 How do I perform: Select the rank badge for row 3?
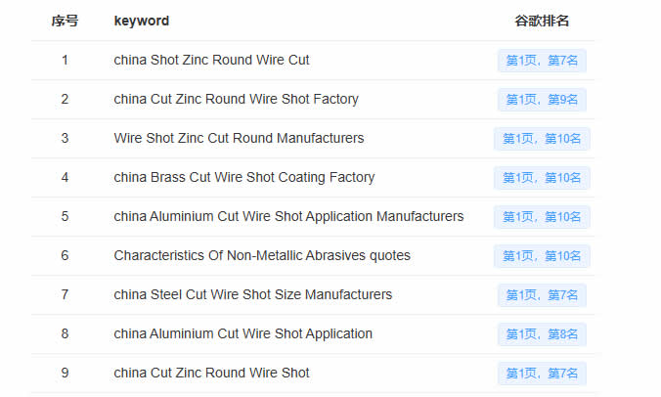click(542, 139)
